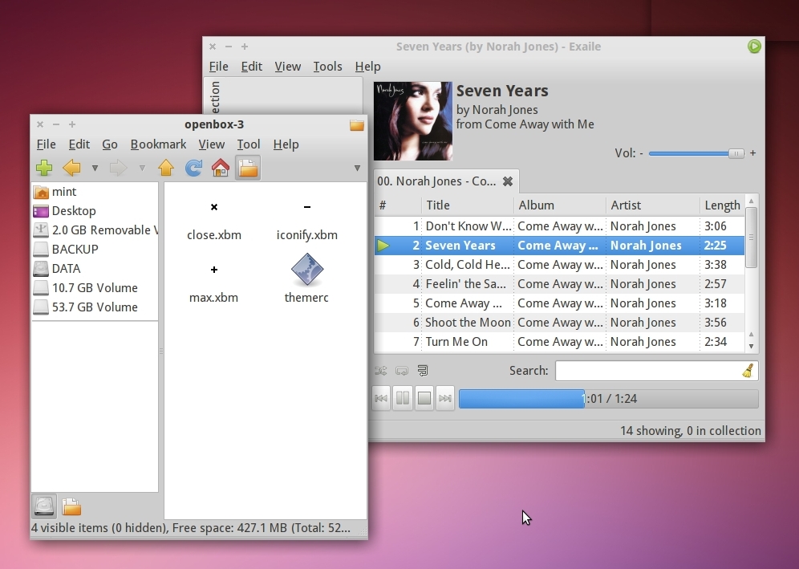
Task: Open File menu in file manager
Action: click(46, 144)
